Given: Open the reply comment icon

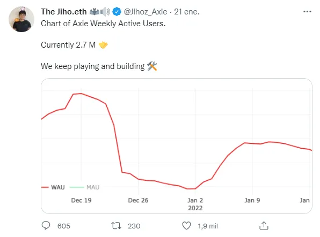Looking at the screenshot, I should 46,226.
